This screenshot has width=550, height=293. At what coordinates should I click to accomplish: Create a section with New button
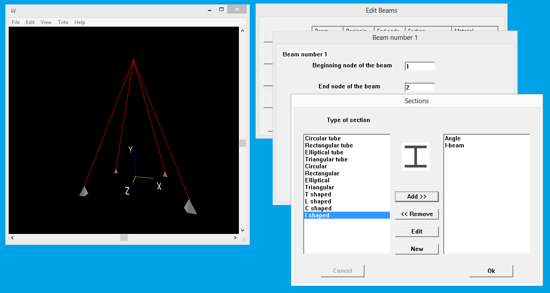pos(417,249)
